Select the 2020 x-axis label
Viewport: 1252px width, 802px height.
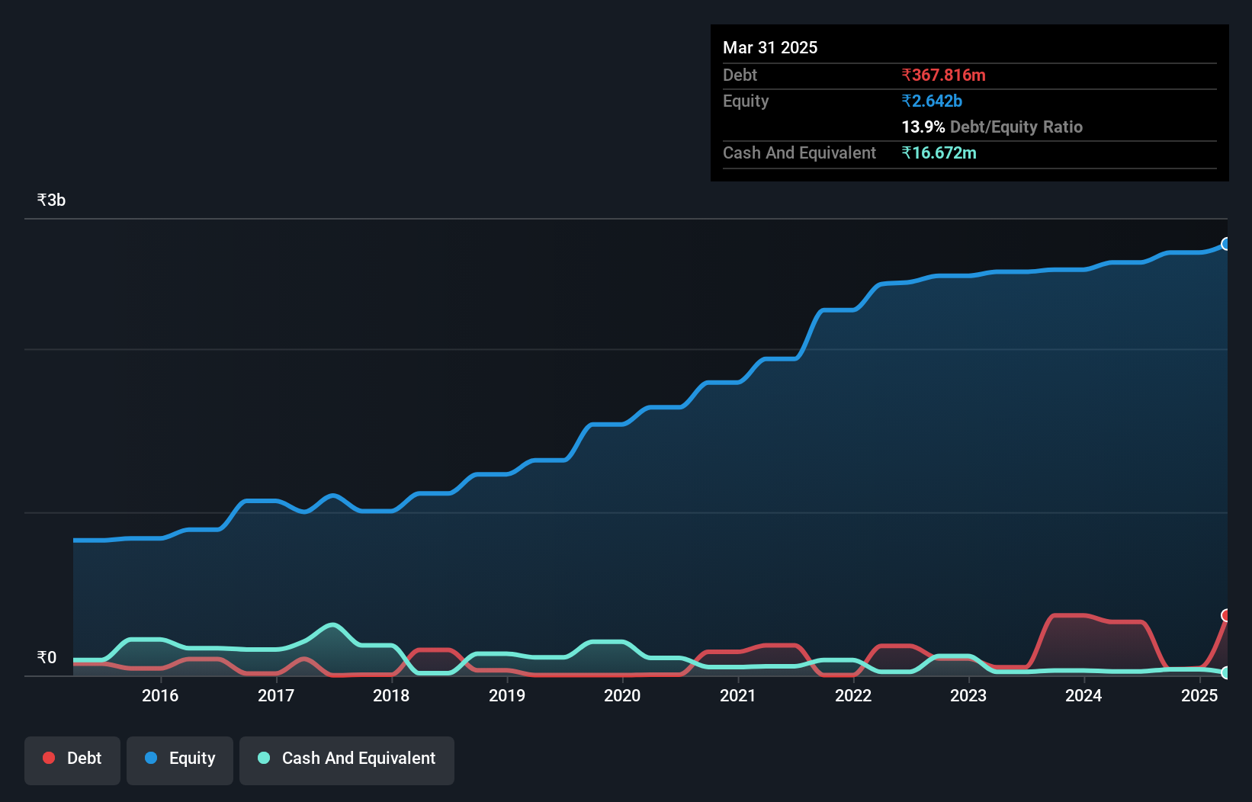coord(622,695)
